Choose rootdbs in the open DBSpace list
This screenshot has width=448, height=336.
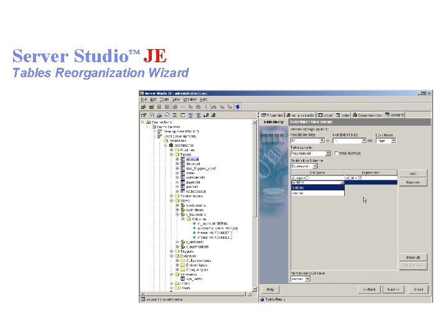click(x=317, y=188)
